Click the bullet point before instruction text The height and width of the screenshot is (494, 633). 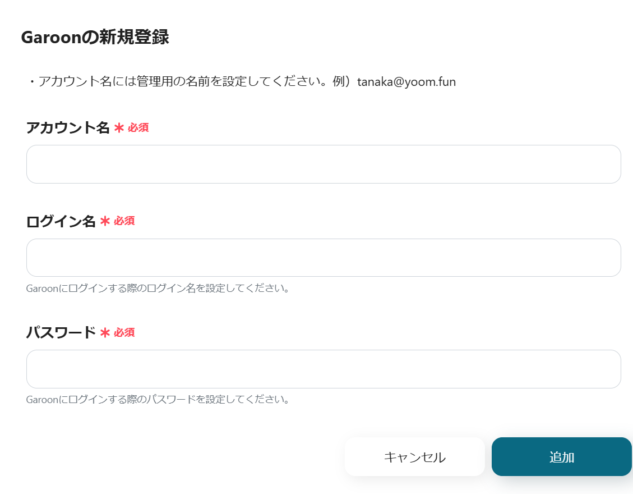(x=31, y=82)
